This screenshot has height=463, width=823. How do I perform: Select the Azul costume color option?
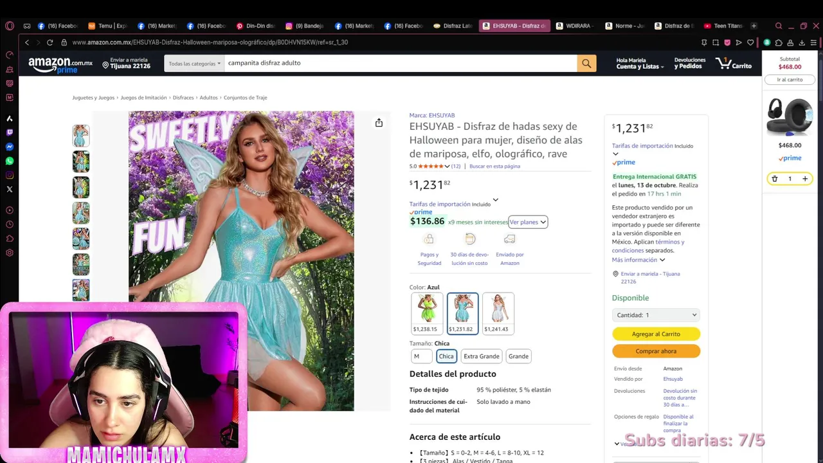click(463, 313)
